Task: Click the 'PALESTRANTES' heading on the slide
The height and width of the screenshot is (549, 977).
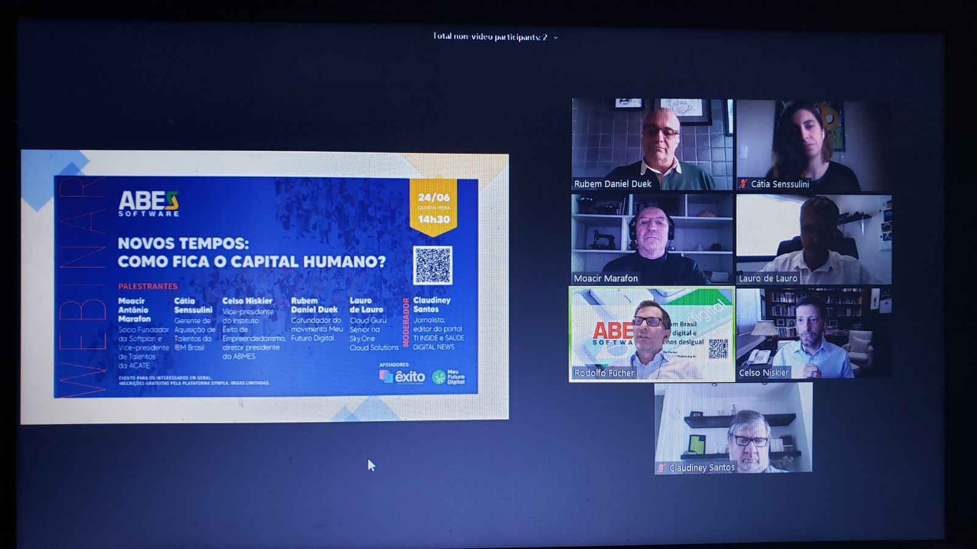Action: tap(148, 286)
